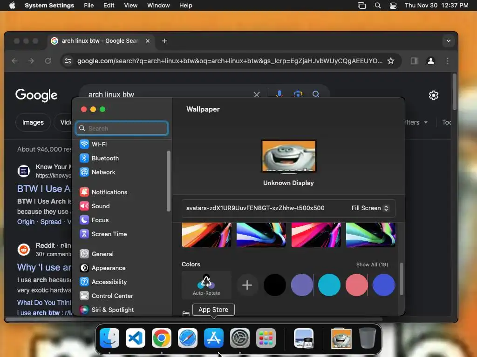Switch to Google Chrome in Dock
Screen dimensions: 477x357
click(x=162, y=338)
